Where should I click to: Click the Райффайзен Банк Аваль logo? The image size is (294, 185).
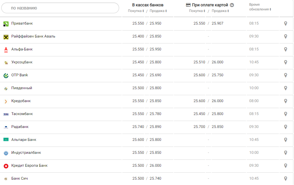[x=6, y=37]
